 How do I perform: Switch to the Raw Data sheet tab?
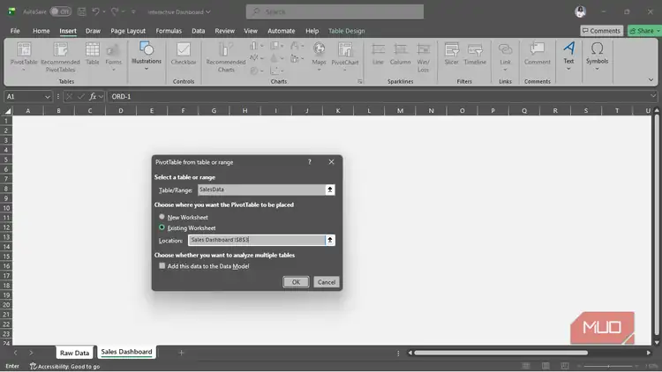74,353
